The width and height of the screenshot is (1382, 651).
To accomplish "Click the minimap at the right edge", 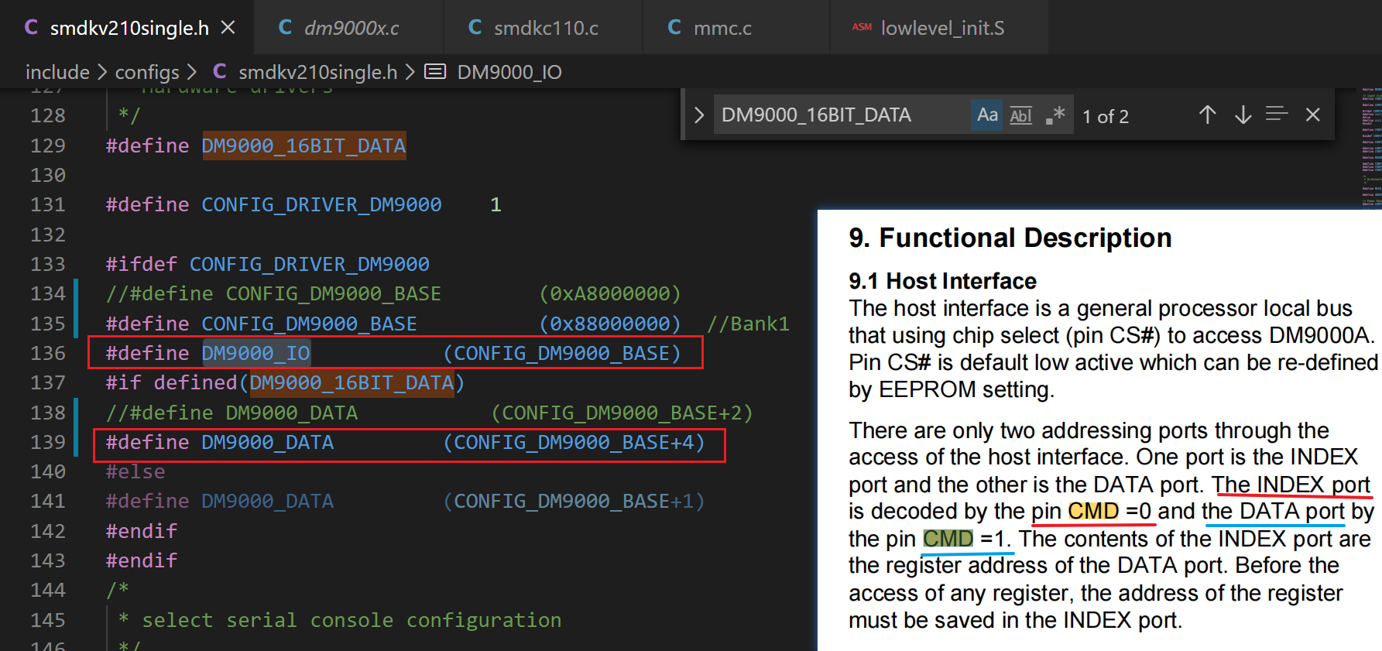I will click(x=1371, y=147).
